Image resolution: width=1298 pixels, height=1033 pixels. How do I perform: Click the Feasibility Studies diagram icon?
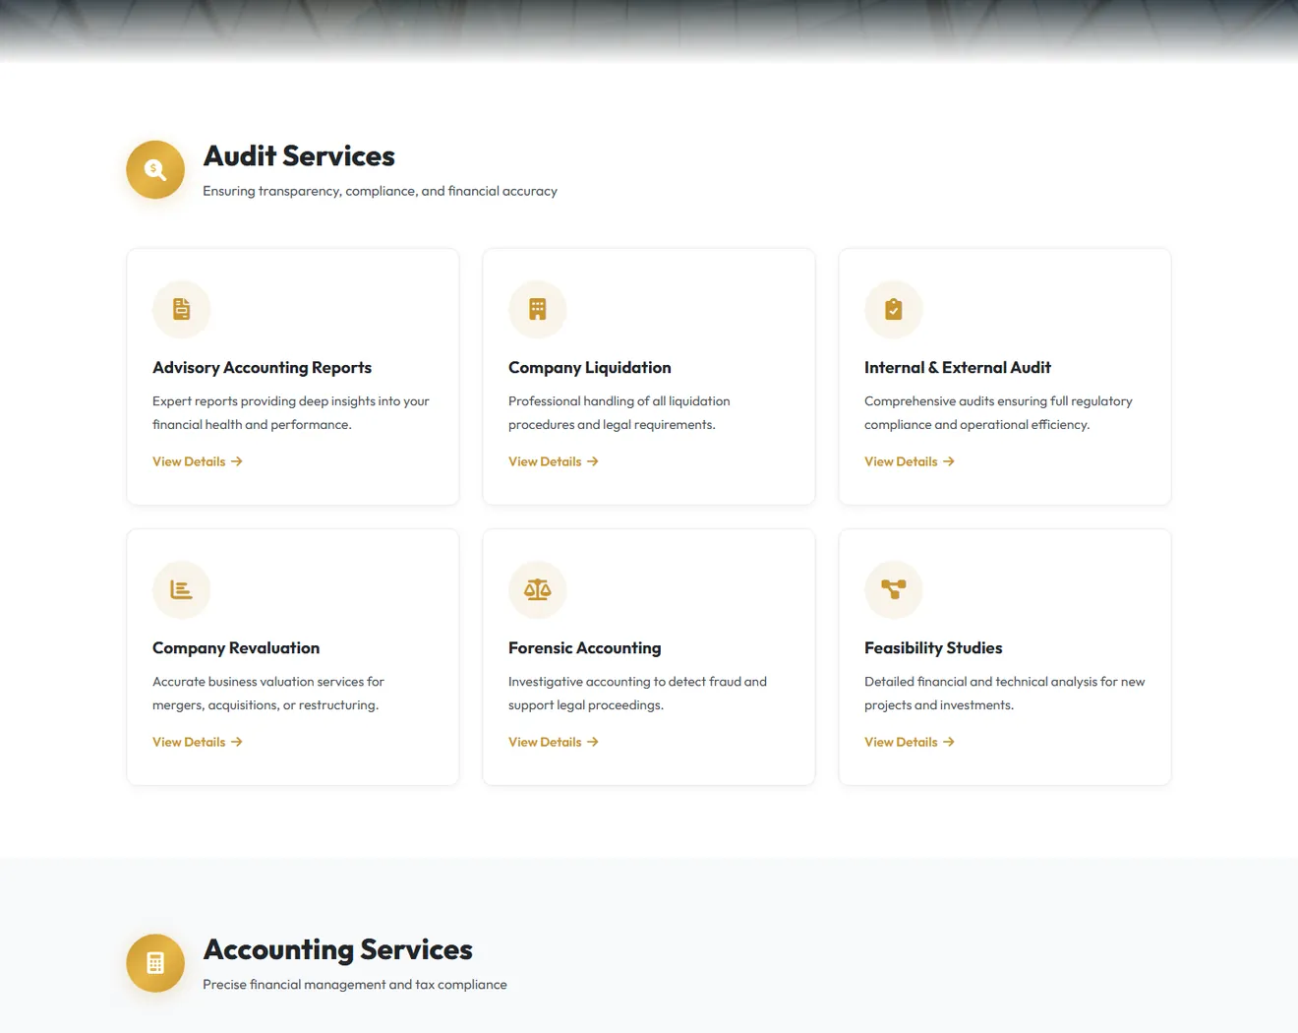tap(894, 589)
